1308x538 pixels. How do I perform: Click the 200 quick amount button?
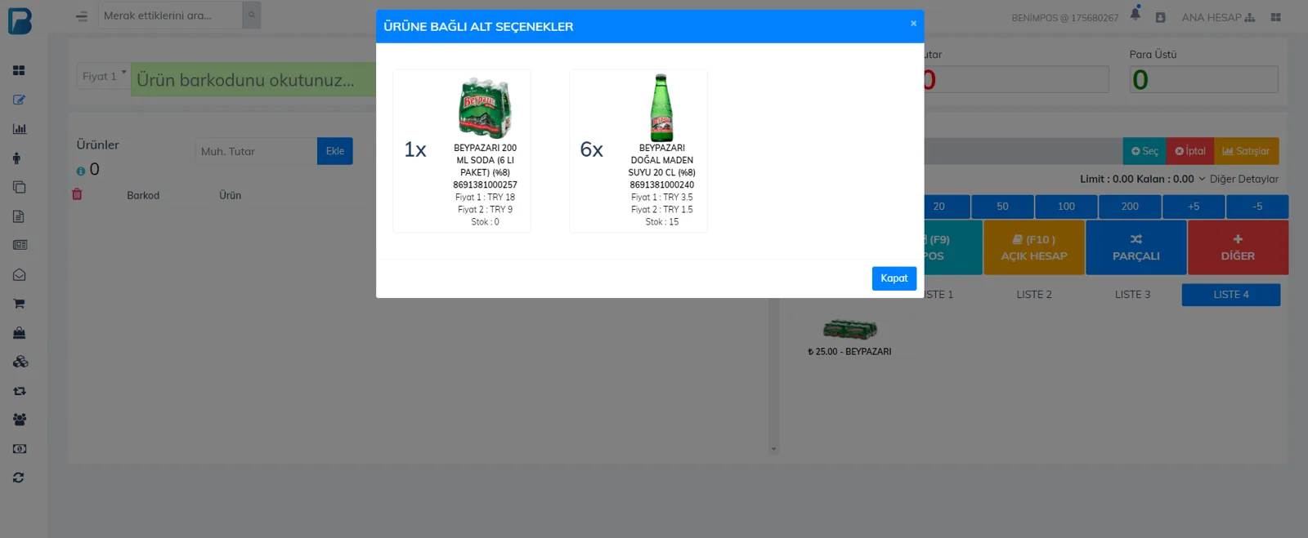click(x=1130, y=207)
